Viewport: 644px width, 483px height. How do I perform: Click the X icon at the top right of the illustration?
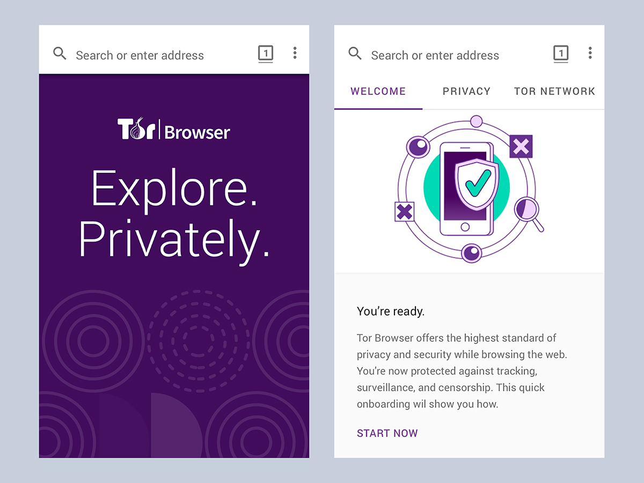520,147
